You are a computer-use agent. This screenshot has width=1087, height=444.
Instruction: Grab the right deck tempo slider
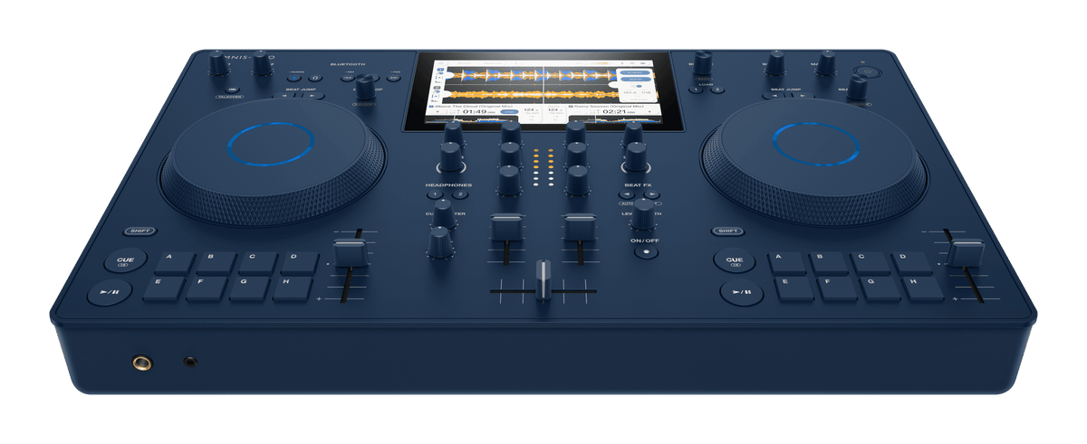[967, 252]
